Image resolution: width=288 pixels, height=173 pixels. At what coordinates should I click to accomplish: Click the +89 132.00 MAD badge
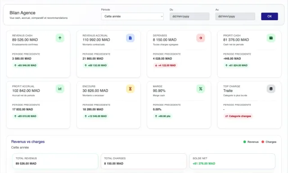point(95,65)
